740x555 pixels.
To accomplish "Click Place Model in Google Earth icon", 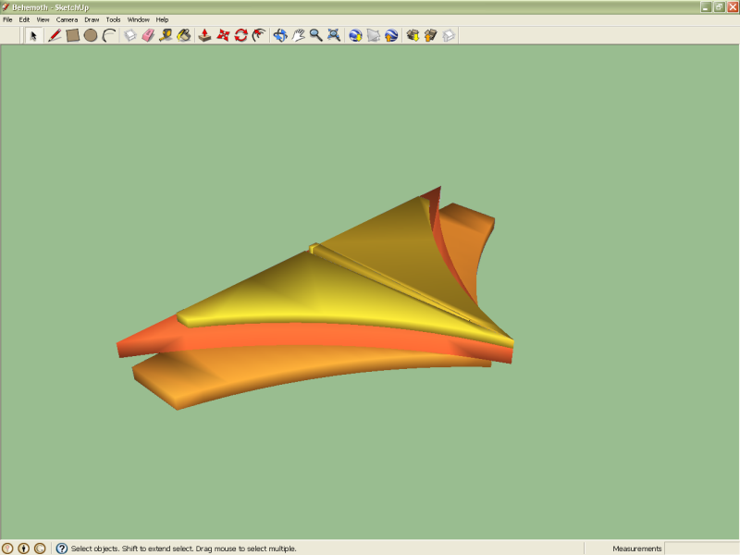I will [x=391, y=35].
